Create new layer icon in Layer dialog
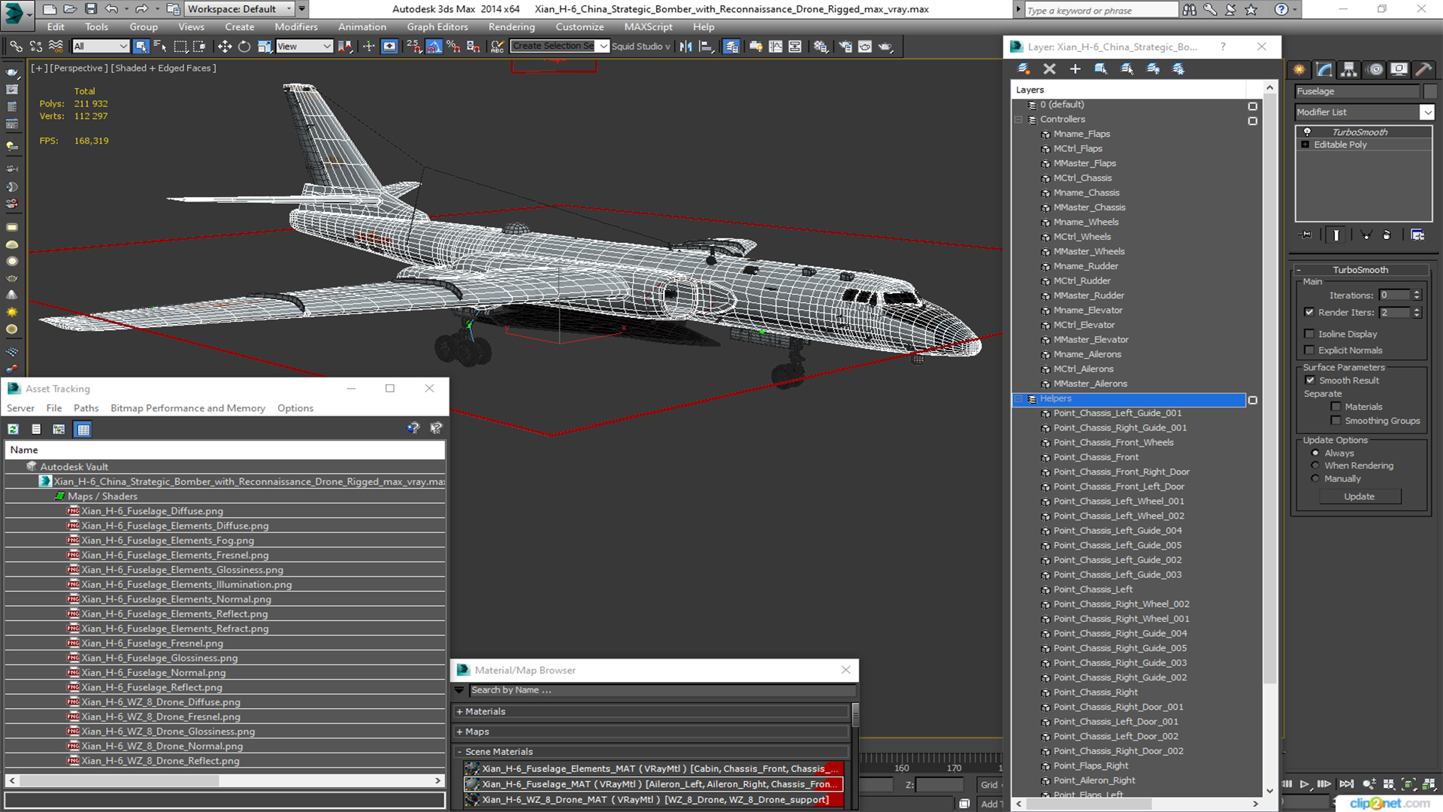 coord(1024,68)
